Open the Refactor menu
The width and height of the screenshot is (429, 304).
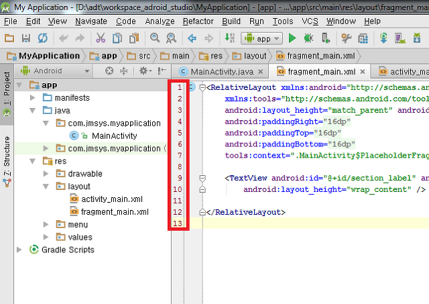(x=198, y=21)
